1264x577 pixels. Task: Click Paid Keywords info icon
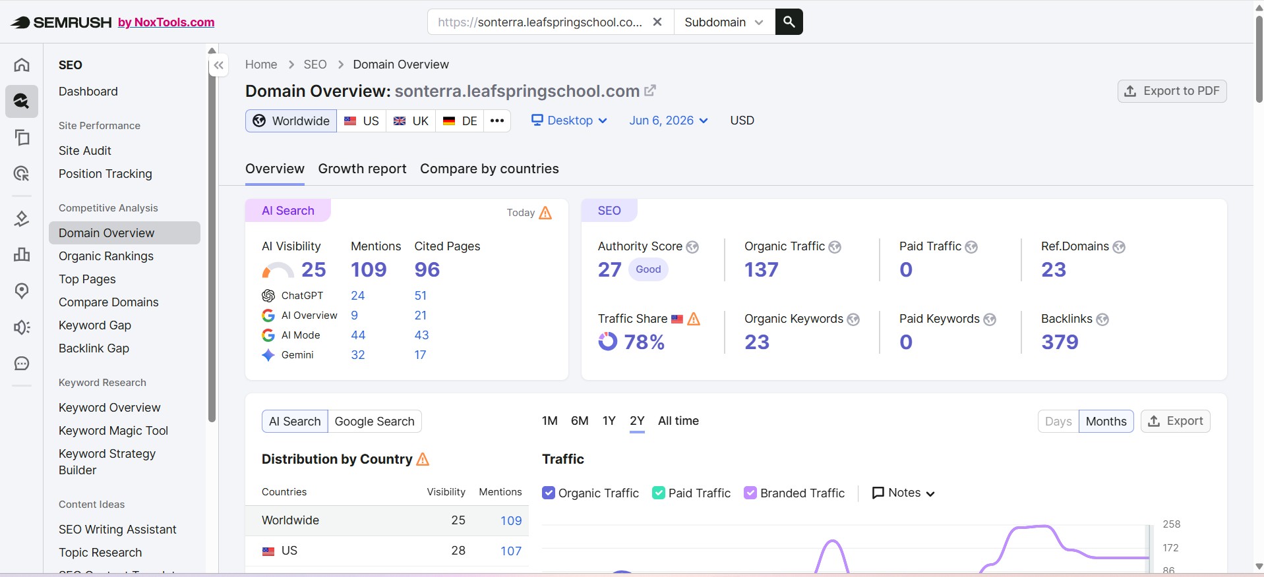click(x=990, y=319)
